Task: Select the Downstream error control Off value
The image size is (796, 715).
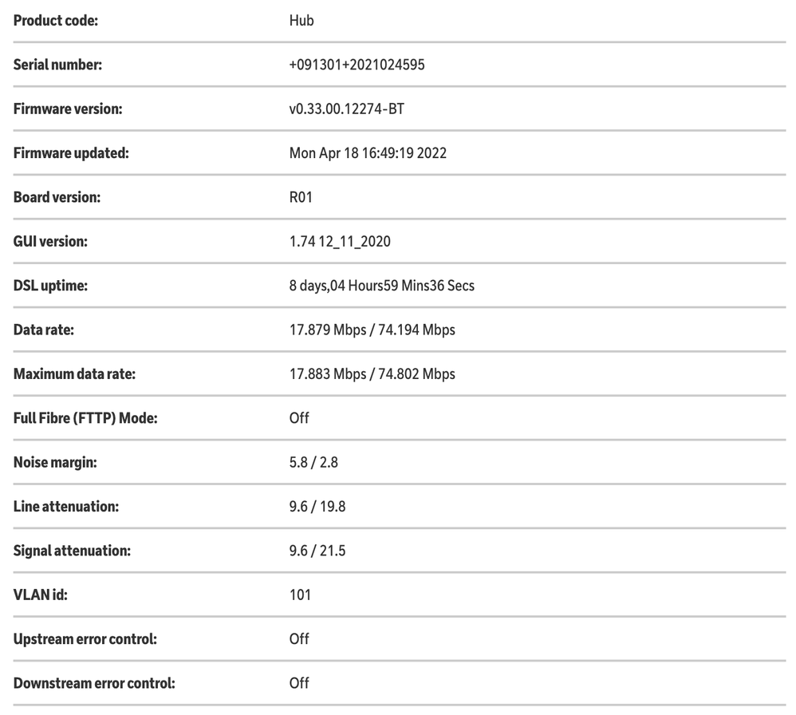Action: 299,682
